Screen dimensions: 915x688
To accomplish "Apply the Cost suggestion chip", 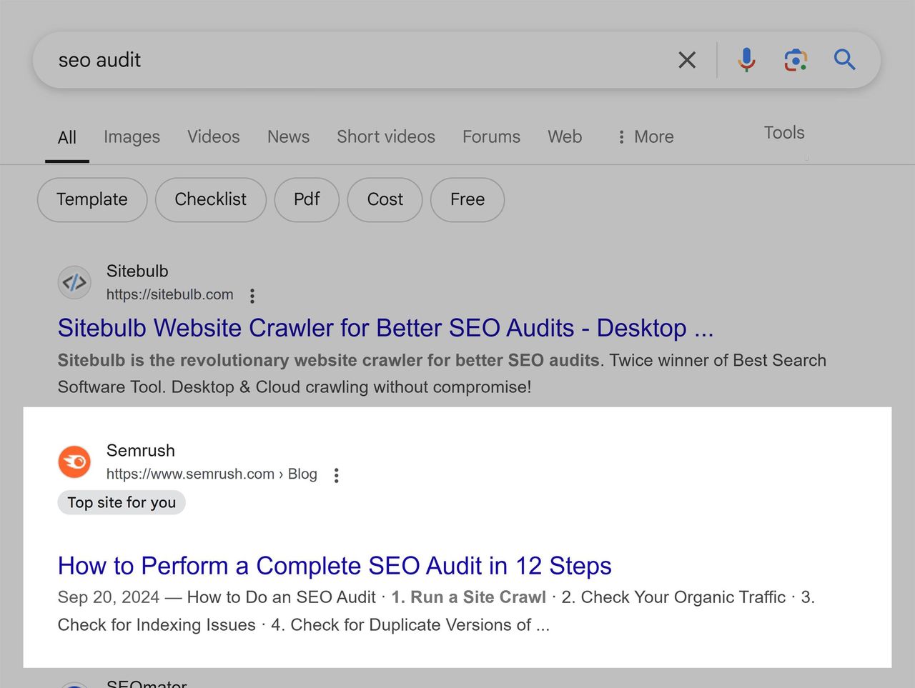I will point(385,200).
